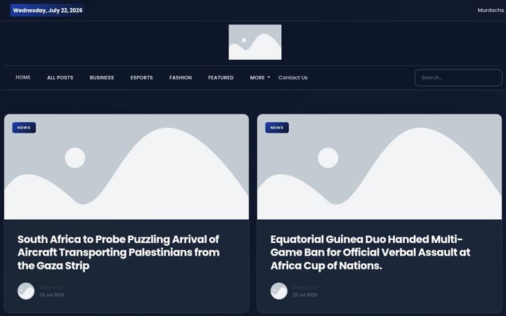Open the FEATURED section
Image resolution: width=506 pixels, height=316 pixels.
tap(221, 78)
